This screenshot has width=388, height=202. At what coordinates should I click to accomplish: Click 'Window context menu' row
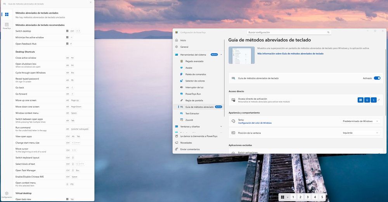click(53, 113)
